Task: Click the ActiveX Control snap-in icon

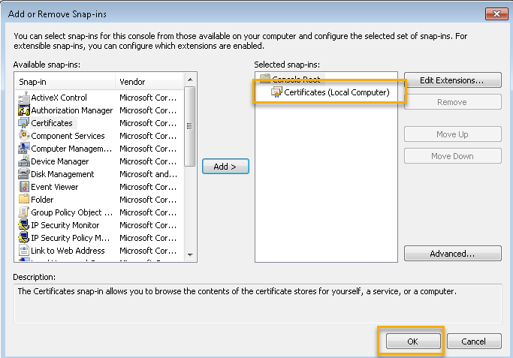Action: (23, 98)
